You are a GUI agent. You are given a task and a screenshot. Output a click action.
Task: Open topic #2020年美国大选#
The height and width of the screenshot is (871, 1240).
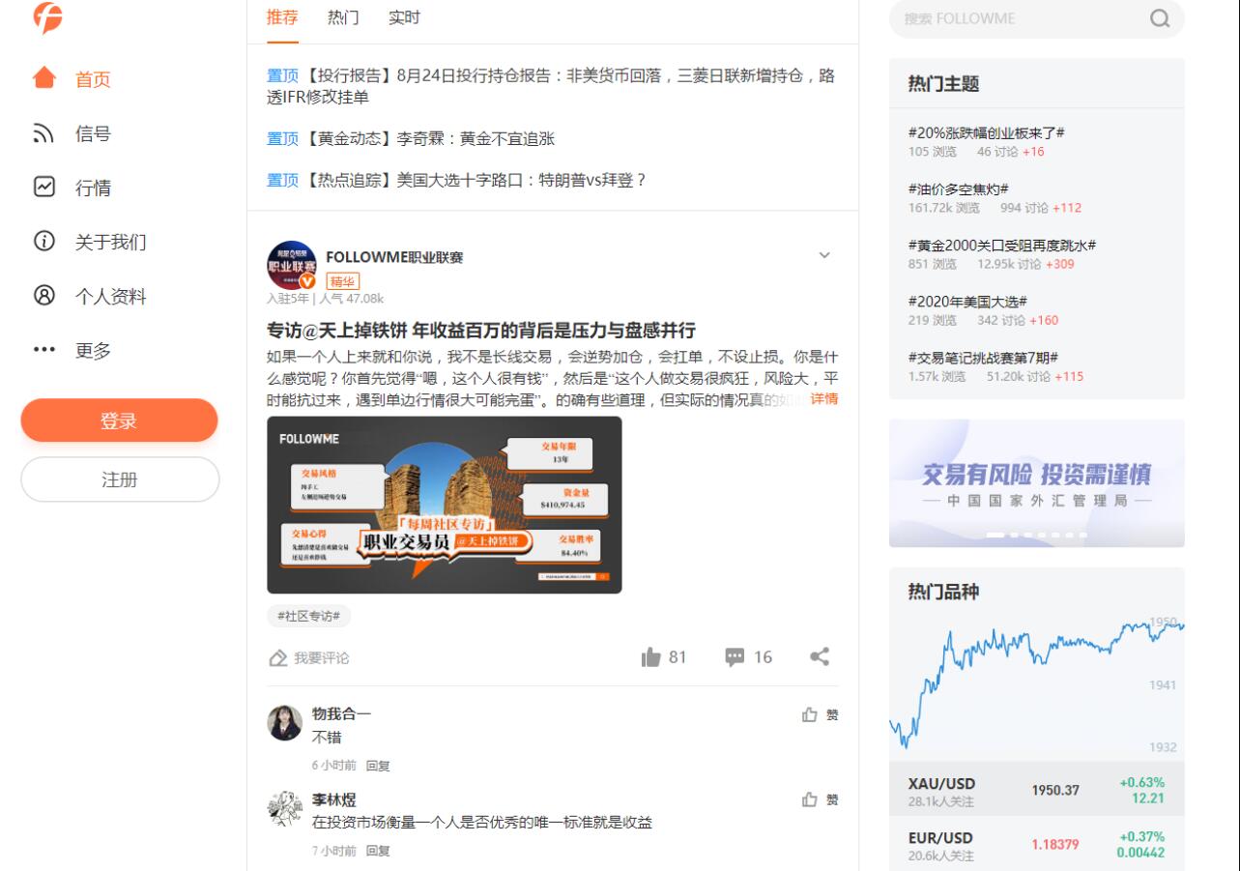968,301
